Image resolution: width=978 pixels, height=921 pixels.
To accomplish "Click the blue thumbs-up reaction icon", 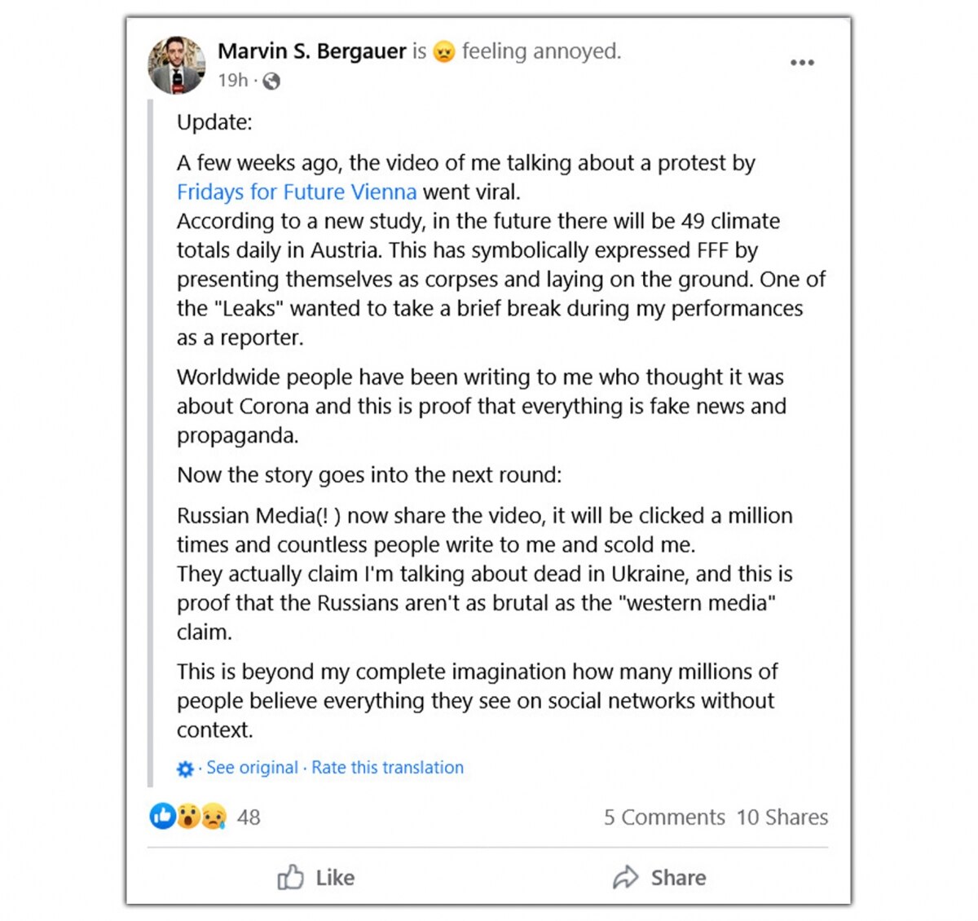I will tap(163, 816).
